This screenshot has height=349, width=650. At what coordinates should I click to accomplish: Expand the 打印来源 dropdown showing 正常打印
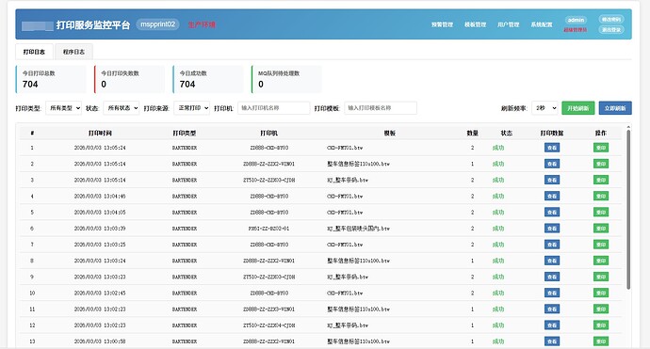pyautogui.click(x=191, y=108)
